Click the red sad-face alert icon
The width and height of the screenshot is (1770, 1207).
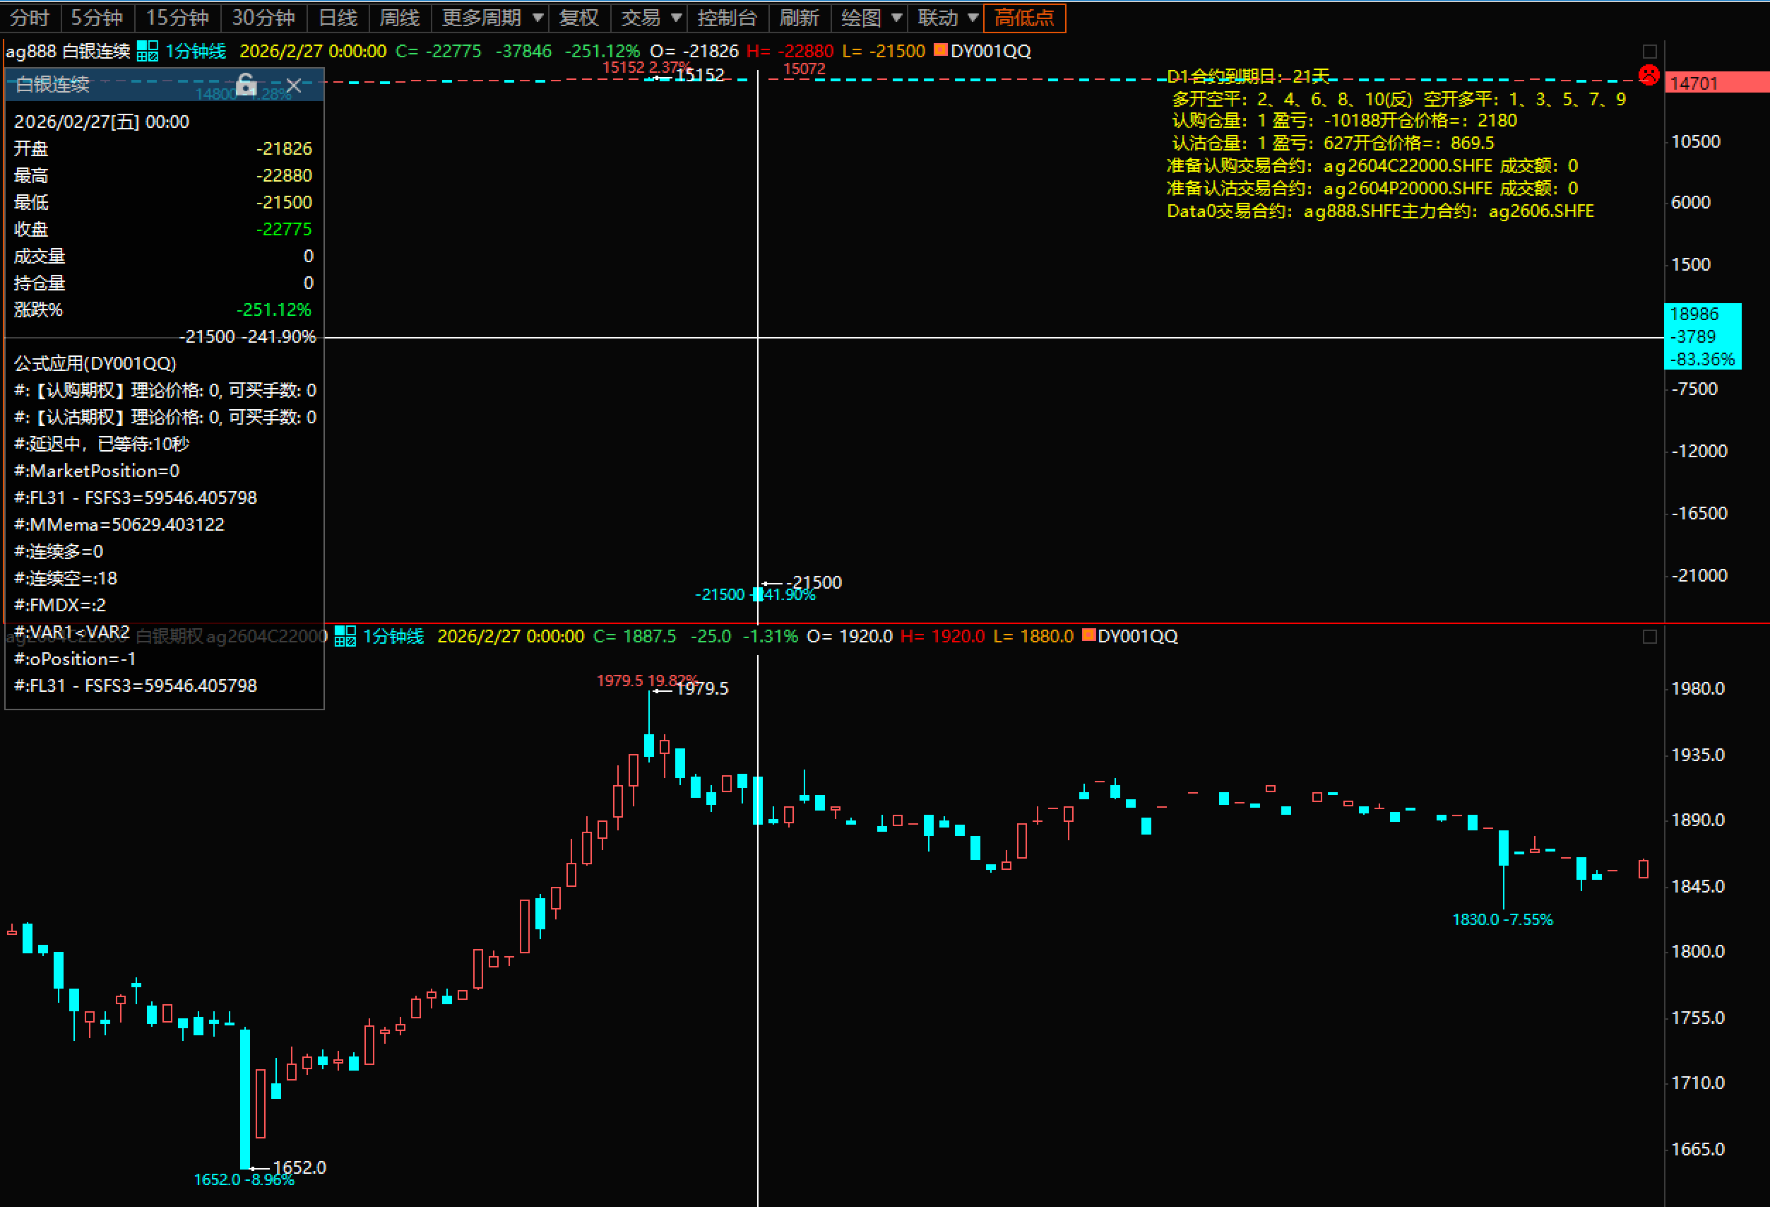coord(1649,76)
